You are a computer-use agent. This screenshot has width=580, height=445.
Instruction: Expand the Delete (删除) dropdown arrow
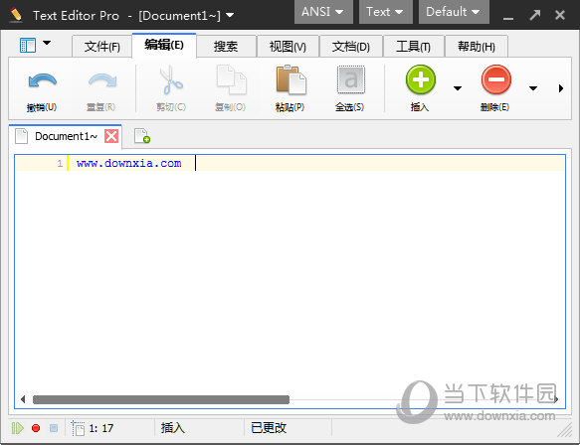pyautogui.click(x=533, y=88)
